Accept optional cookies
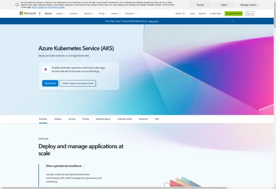This screenshot has height=189, width=276. click(x=200, y=5)
